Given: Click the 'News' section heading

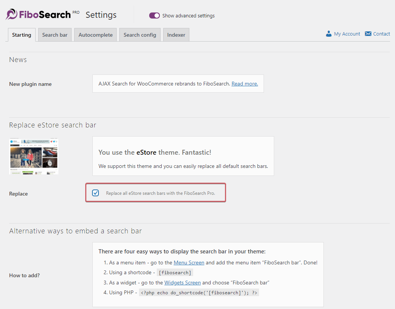Looking at the screenshot, I should click(18, 60).
